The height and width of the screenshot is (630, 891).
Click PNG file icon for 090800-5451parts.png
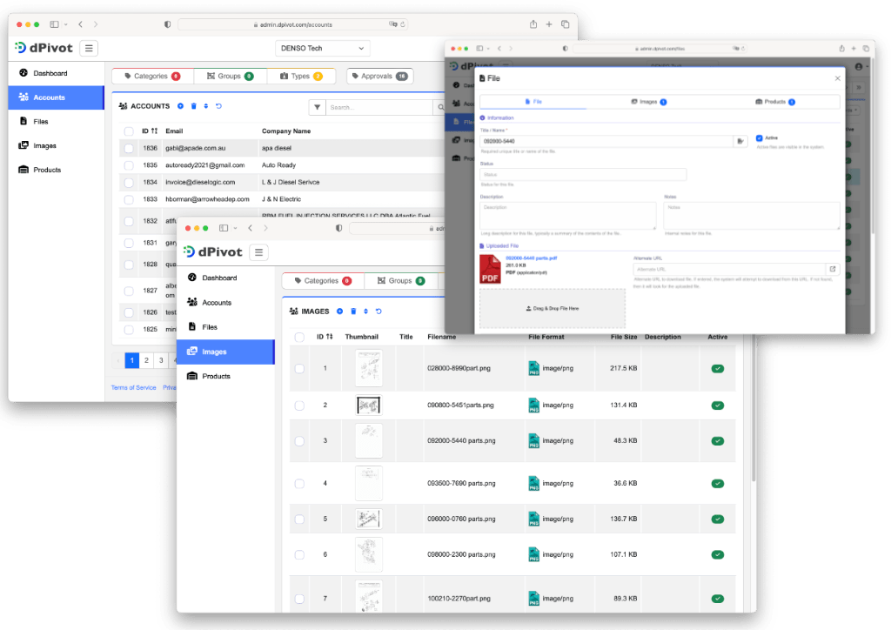click(533, 405)
